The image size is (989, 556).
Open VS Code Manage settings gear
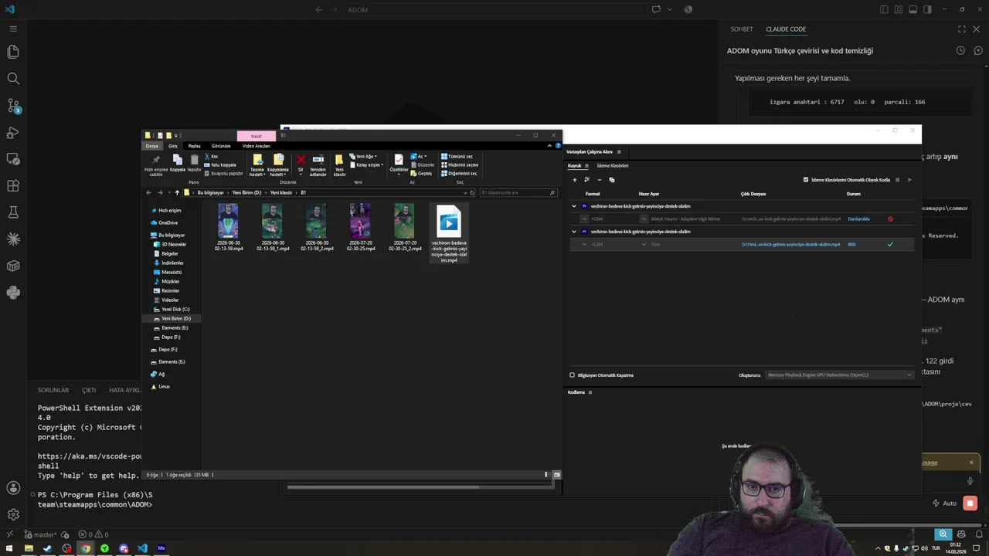tap(13, 514)
